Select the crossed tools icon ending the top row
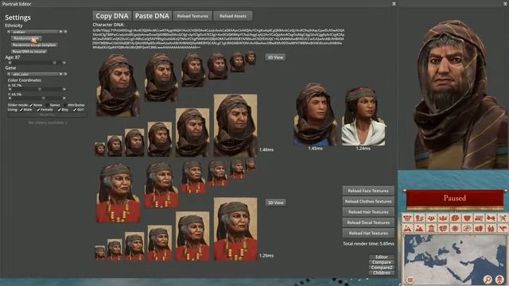The height and width of the screenshot is (286, 509). click(x=503, y=218)
